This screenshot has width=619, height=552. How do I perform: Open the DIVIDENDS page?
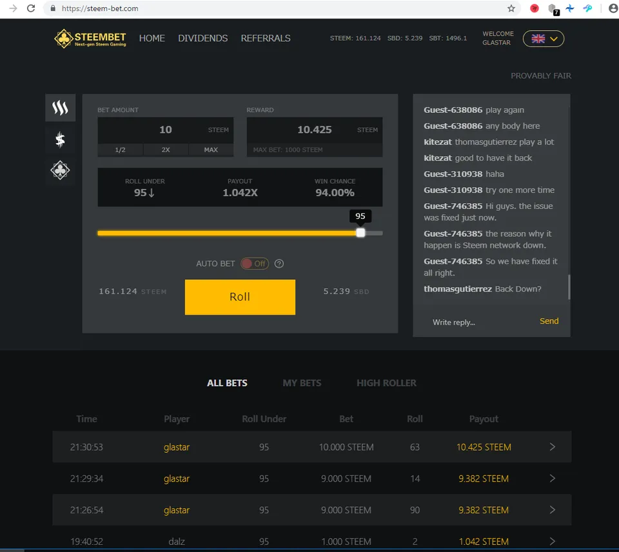[203, 38]
